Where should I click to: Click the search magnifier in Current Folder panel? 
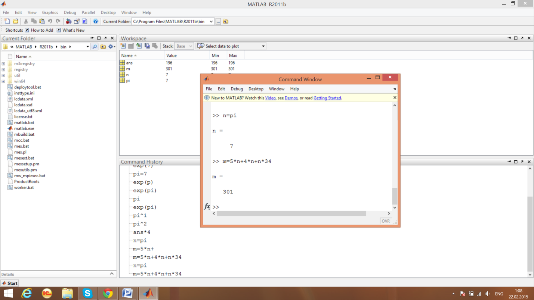tap(95, 47)
